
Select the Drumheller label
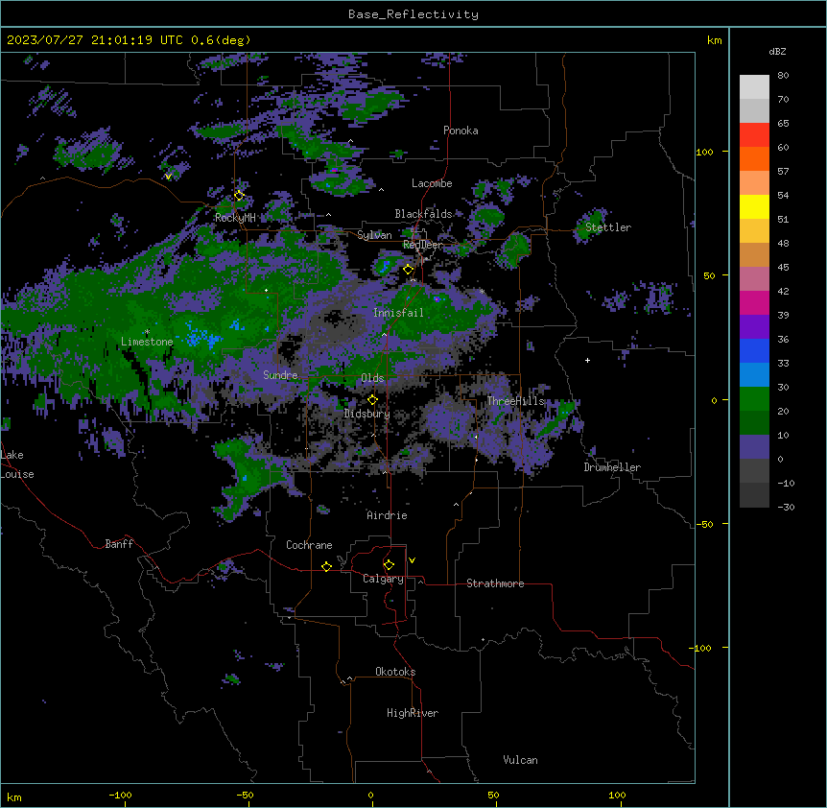click(612, 467)
